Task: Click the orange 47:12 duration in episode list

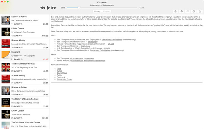Action: tap(46, 59)
